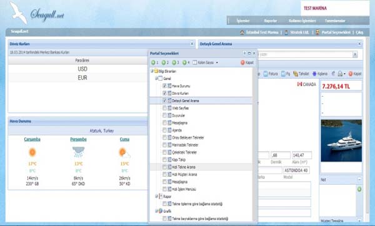
Task: Check Tekne bayraklarına göre bağlama istatistiği checkbox
Action: [164, 219]
